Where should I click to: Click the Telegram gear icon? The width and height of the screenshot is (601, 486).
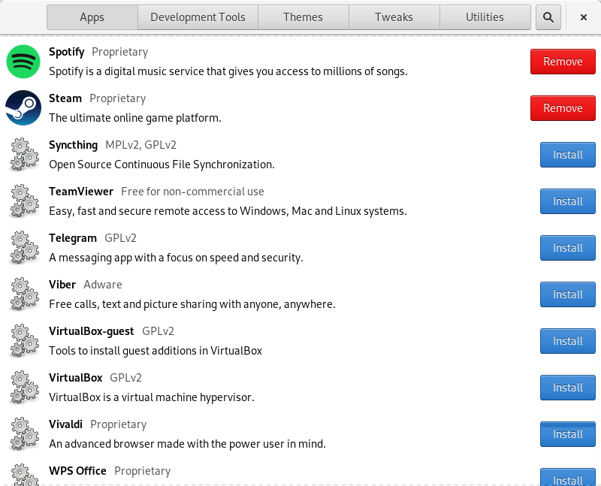pyautogui.click(x=24, y=248)
